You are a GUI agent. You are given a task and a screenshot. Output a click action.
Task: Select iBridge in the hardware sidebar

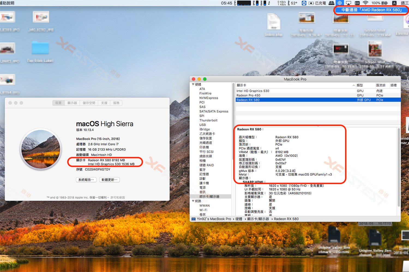[x=204, y=129]
